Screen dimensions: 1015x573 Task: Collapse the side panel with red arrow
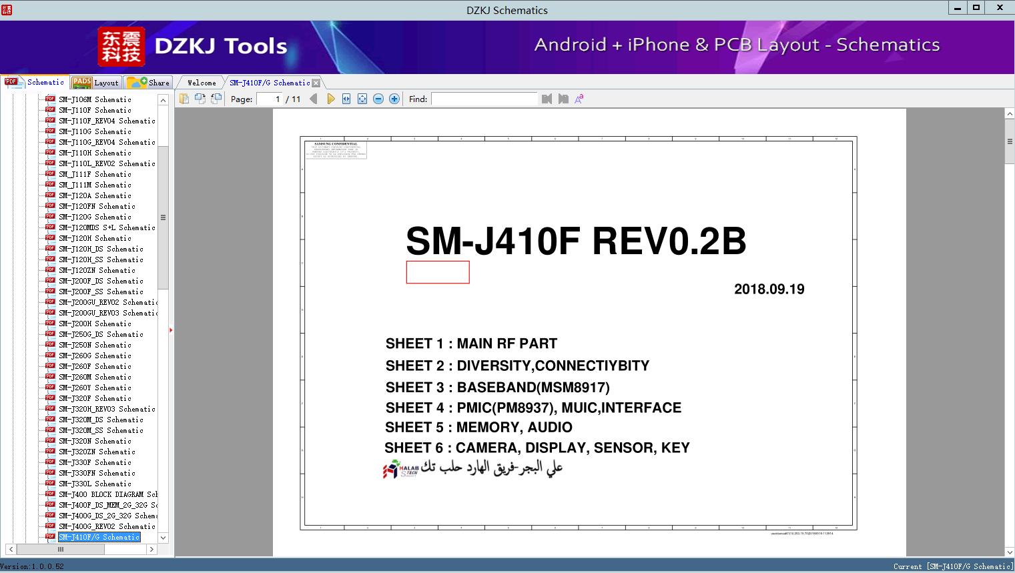[x=171, y=330]
